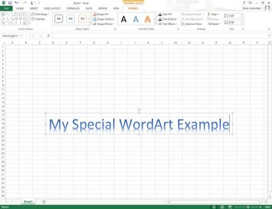The width and height of the screenshot is (272, 209).
Task: Collapse the ribbon with the arrow
Action: click(x=269, y=29)
